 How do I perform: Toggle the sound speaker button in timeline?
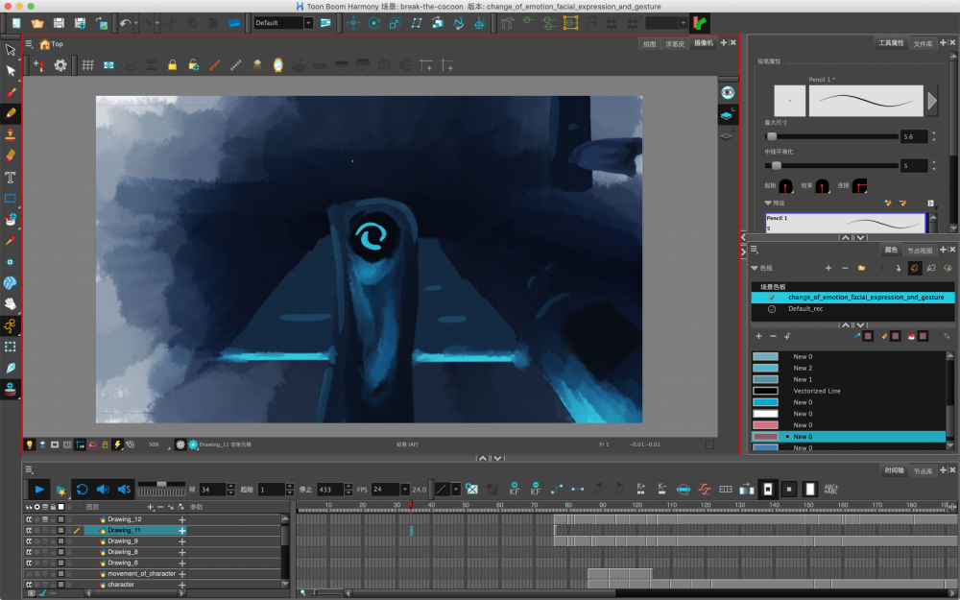click(x=103, y=490)
